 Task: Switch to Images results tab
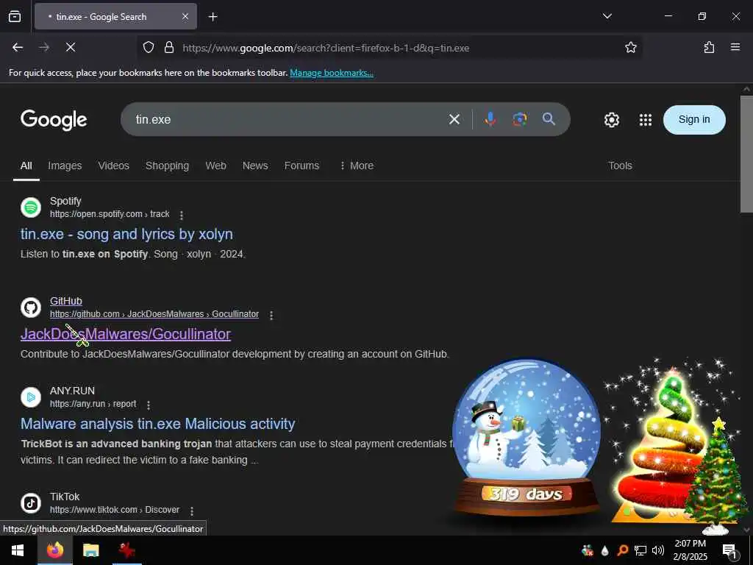click(65, 166)
